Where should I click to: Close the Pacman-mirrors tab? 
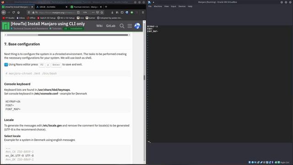tap(101, 7)
